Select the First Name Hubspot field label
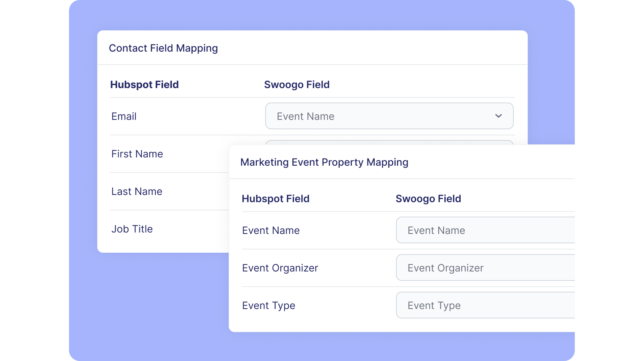 [x=137, y=154]
